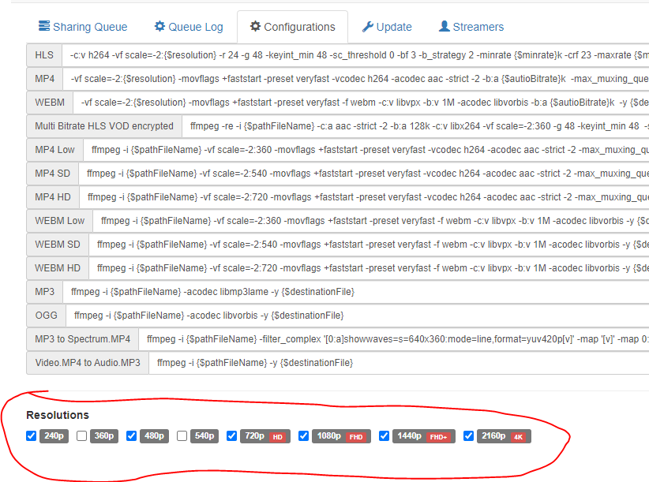Click the 4K badge next to 2160p
This screenshot has width=649, height=482.
coord(520,435)
